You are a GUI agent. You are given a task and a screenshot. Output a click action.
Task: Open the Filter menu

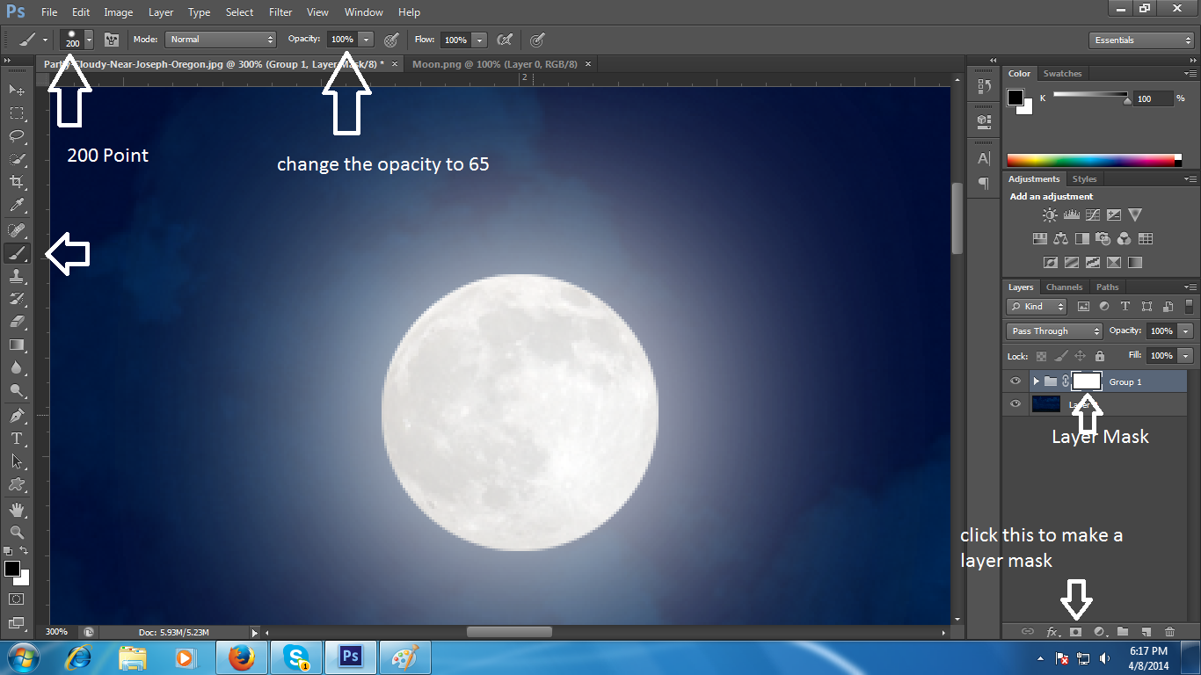pyautogui.click(x=280, y=11)
